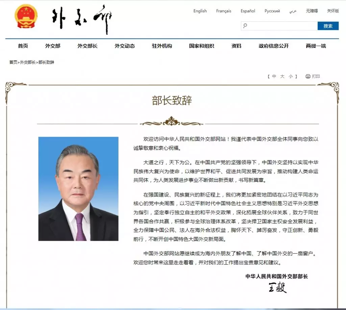The width and height of the screenshot is (346, 310).
Task: Click the minister's portrait photo
Action: click(x=78, y=189)
